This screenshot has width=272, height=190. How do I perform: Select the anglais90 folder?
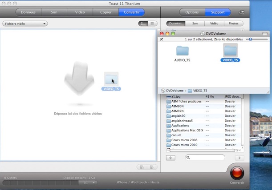click(x=203, y=116)
